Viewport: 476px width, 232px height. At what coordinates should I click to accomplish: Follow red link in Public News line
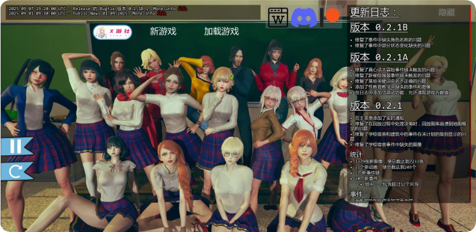tap(162, 13)
